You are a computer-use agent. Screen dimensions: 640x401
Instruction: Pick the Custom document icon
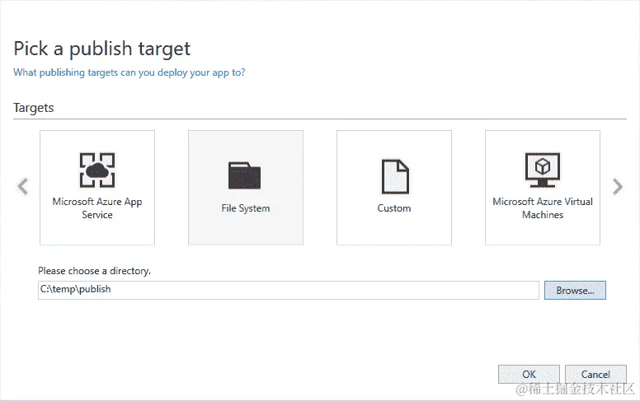[395, 176]
